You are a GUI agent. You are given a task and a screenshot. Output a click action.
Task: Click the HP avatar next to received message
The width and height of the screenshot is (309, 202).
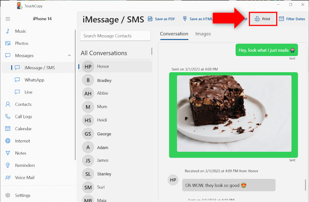(173, 180)
